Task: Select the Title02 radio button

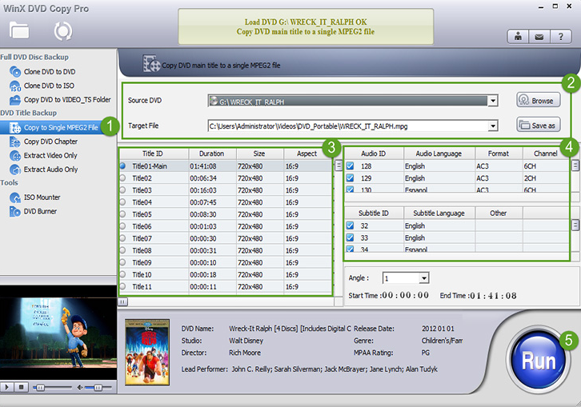Action: pyautogui.click(x=122, y=178)
